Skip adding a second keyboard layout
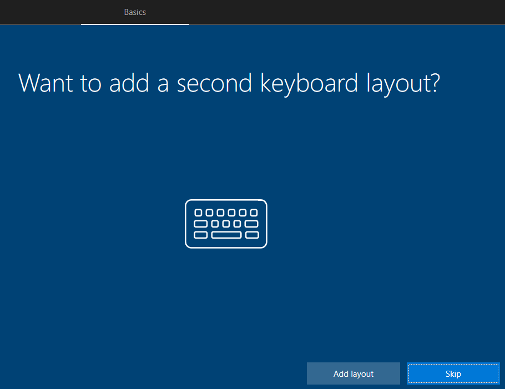Viewport: 505px width, 389px height. click(453, 373)
